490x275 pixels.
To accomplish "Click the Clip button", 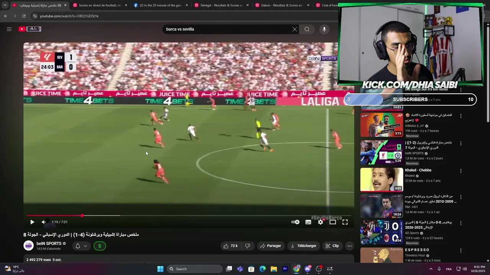I will (332, 246).
